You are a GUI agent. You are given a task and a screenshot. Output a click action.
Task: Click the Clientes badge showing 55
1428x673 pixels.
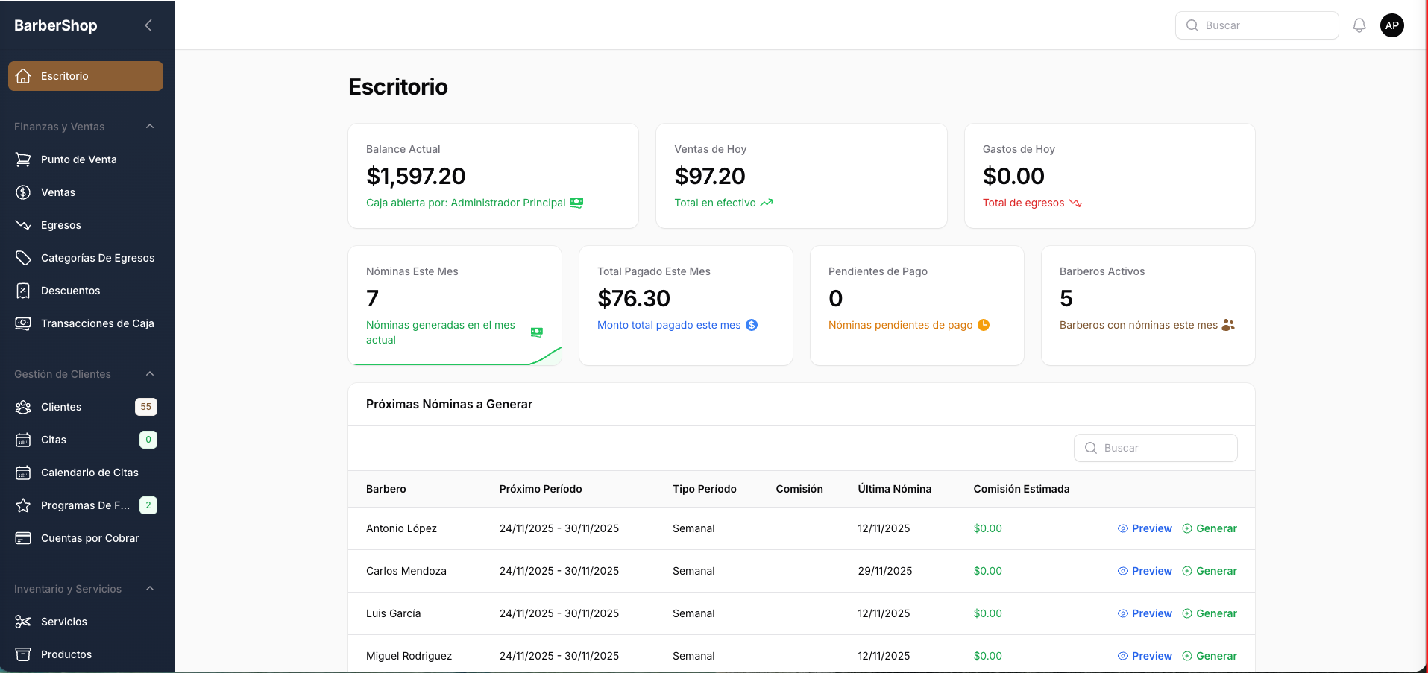pyautogui.click(x=146, y=407)
